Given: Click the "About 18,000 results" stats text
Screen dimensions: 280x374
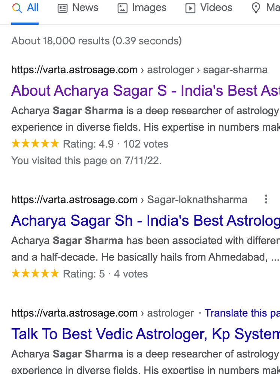Looking at the screenshot, I should (x=96, y=41).
